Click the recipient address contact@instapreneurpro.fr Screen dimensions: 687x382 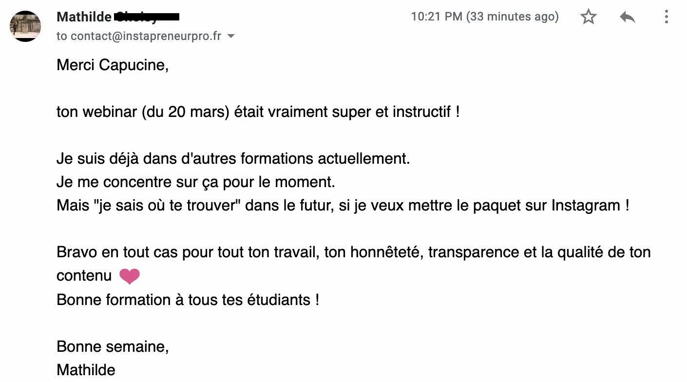click(146, 36)
